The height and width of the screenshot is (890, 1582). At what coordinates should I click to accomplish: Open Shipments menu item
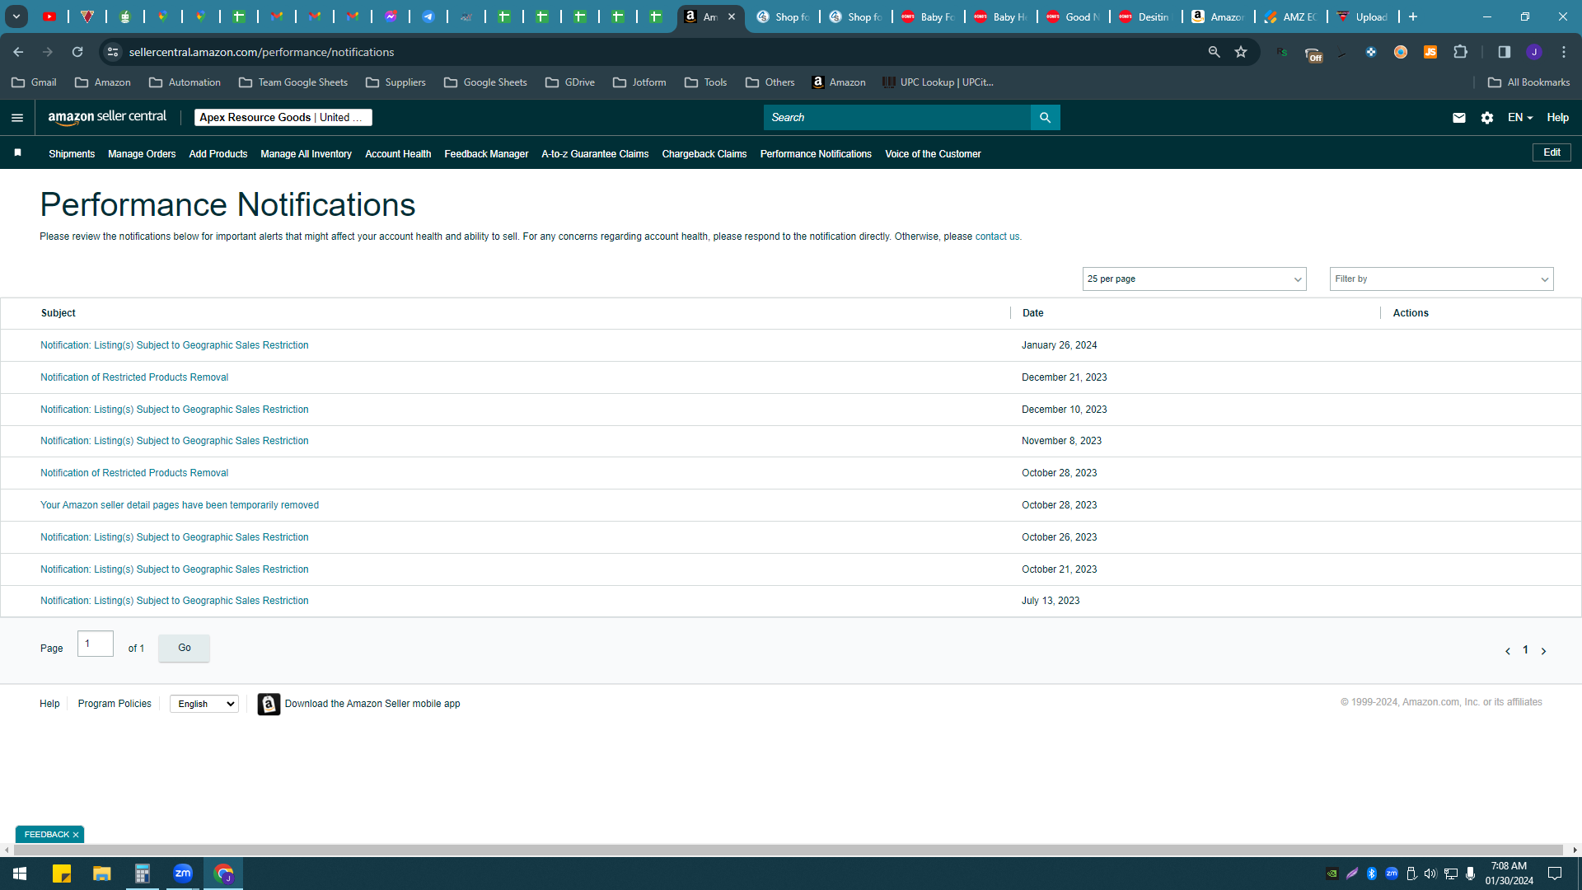72,154
